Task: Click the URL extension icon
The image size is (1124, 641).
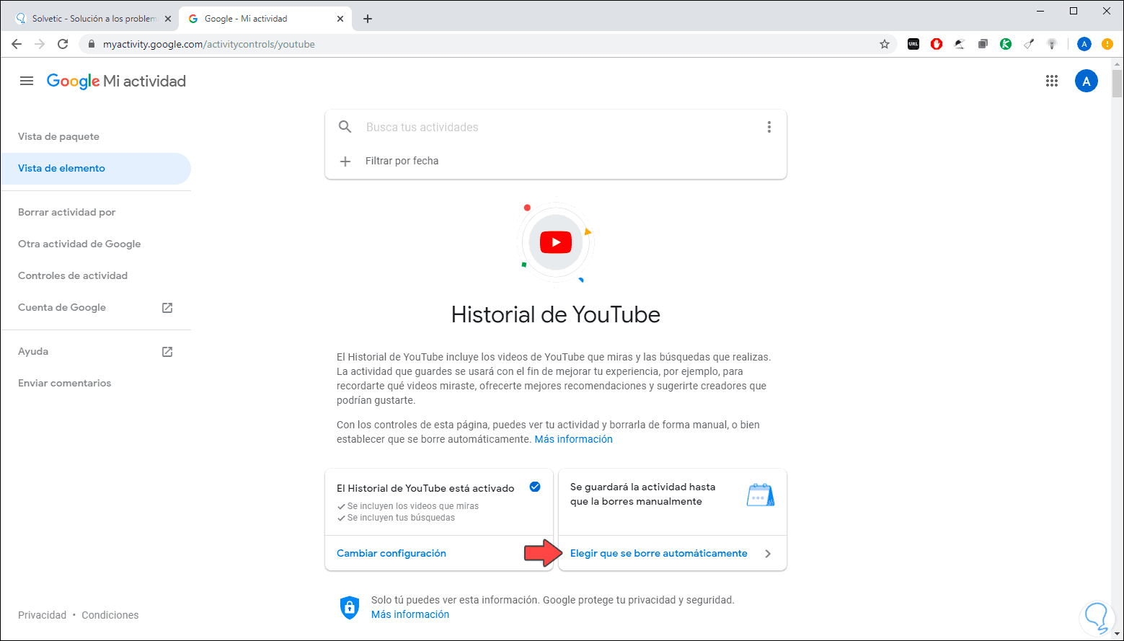Action: click(x=913, y=44)
